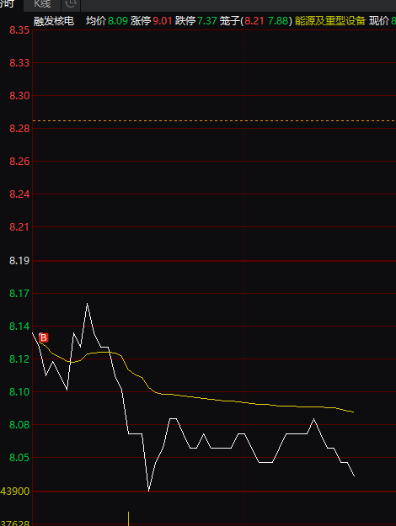Click the yellow volume bar
This screenshot has height=526, width=396.
[x=128, y=518]
